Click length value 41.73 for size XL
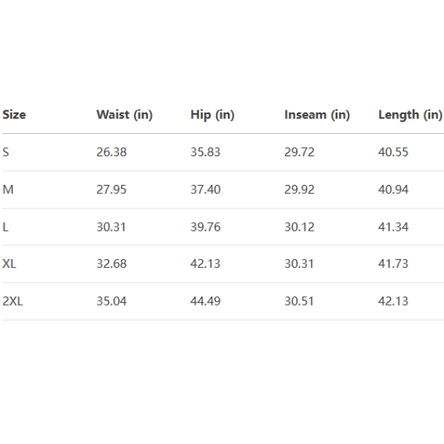This screenshot has width=444, height=444. (393, 264)
